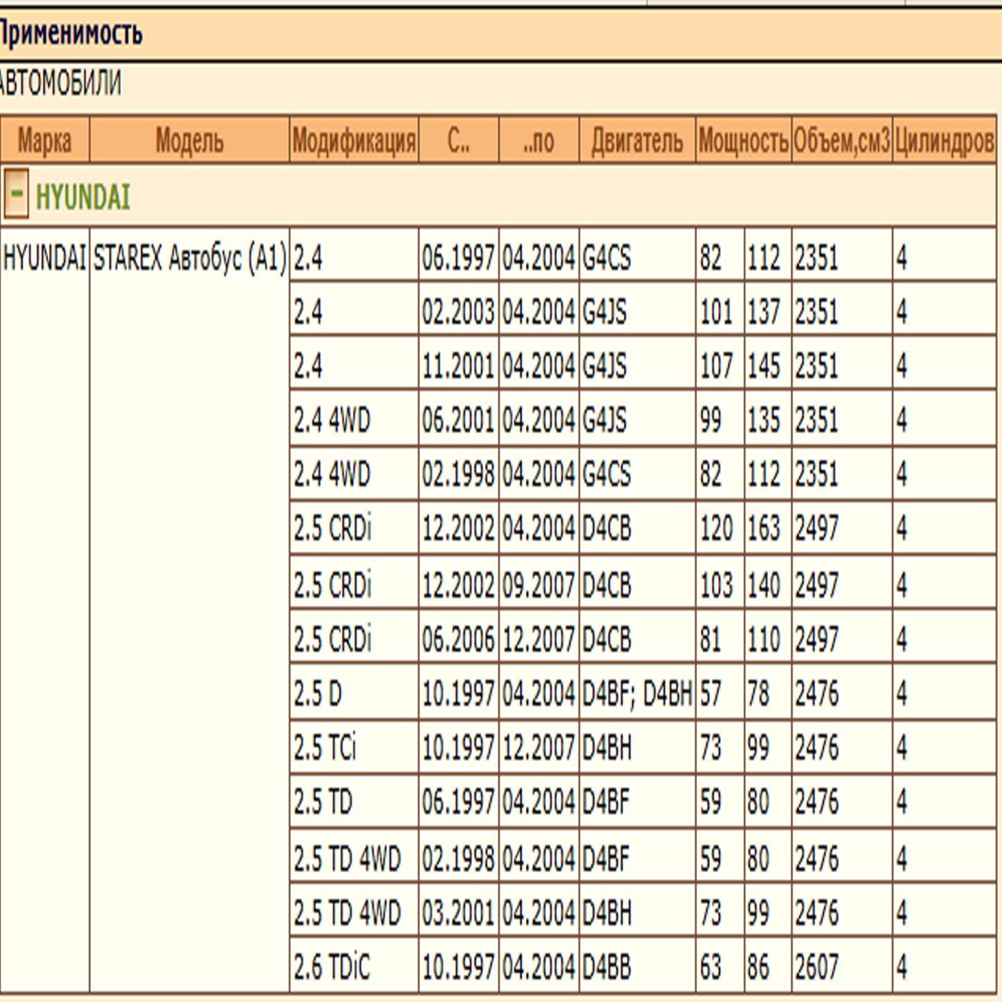This screenshot has height=1002, width=1002.
Task: Click the Объем,см3 column header
Action: pos(842,140)
